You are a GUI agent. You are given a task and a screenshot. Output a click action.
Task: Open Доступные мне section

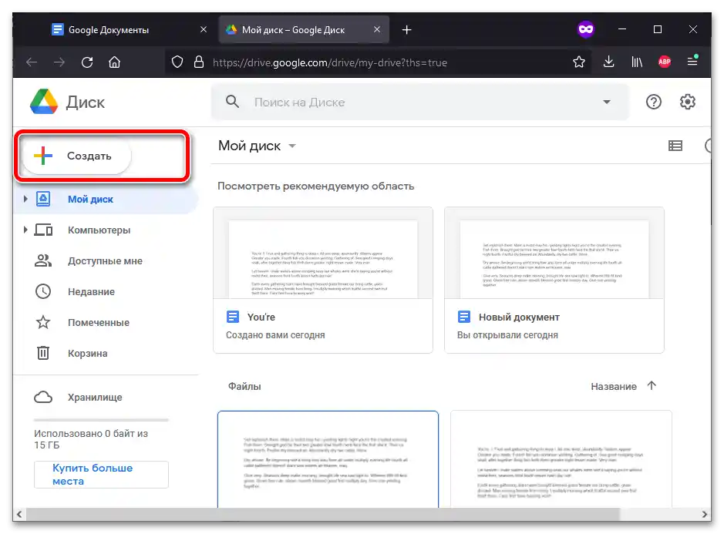tap(106, 260)
